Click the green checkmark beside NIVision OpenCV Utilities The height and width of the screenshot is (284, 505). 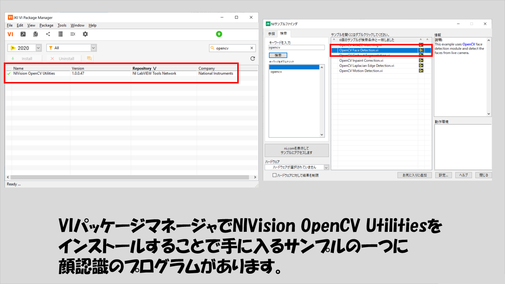[9, 73]
